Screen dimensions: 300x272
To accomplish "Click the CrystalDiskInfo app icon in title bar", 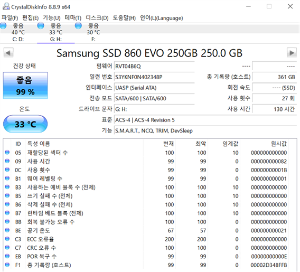I will [6, 6].
